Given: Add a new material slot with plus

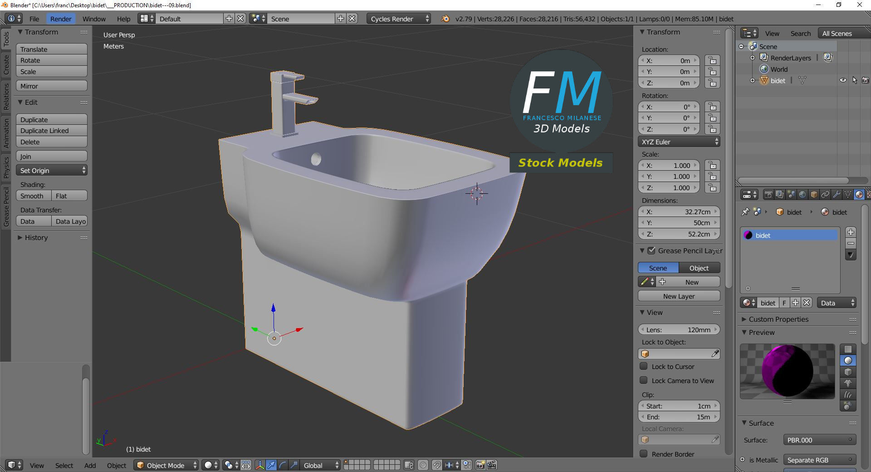Looking at the screenshot, I should point(851,232).
